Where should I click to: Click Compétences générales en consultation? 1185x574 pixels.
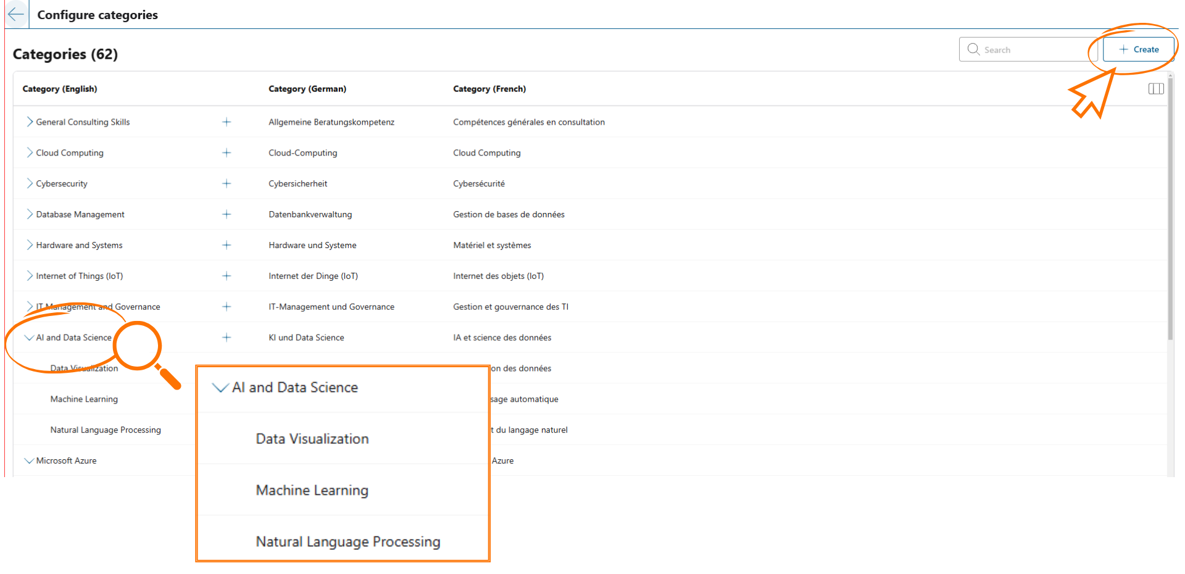(529, 122)
